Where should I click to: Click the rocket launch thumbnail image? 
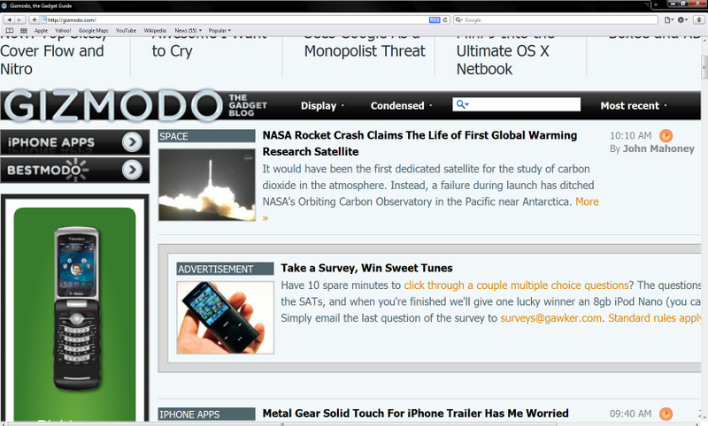point(206,185)
